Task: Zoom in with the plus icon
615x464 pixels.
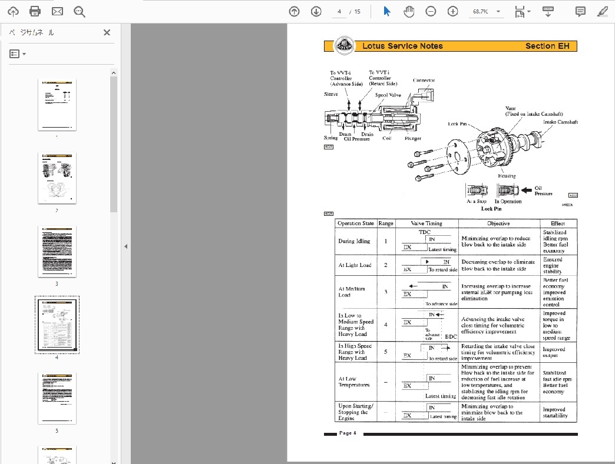Action: (452, 12)
